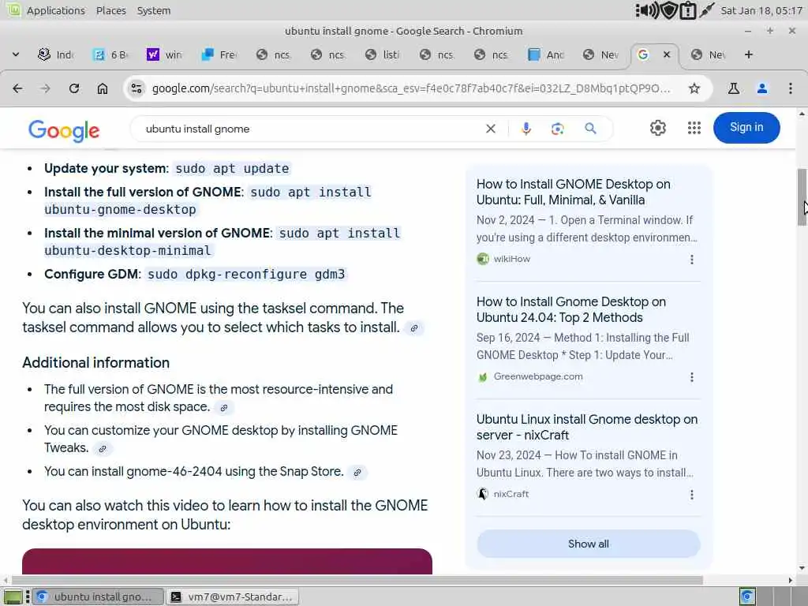Image resolution: width=808 pixels, height=606 pixels.
Task: Click the scroll down arrow of vertical scrollbar
Action: point(802,568)
